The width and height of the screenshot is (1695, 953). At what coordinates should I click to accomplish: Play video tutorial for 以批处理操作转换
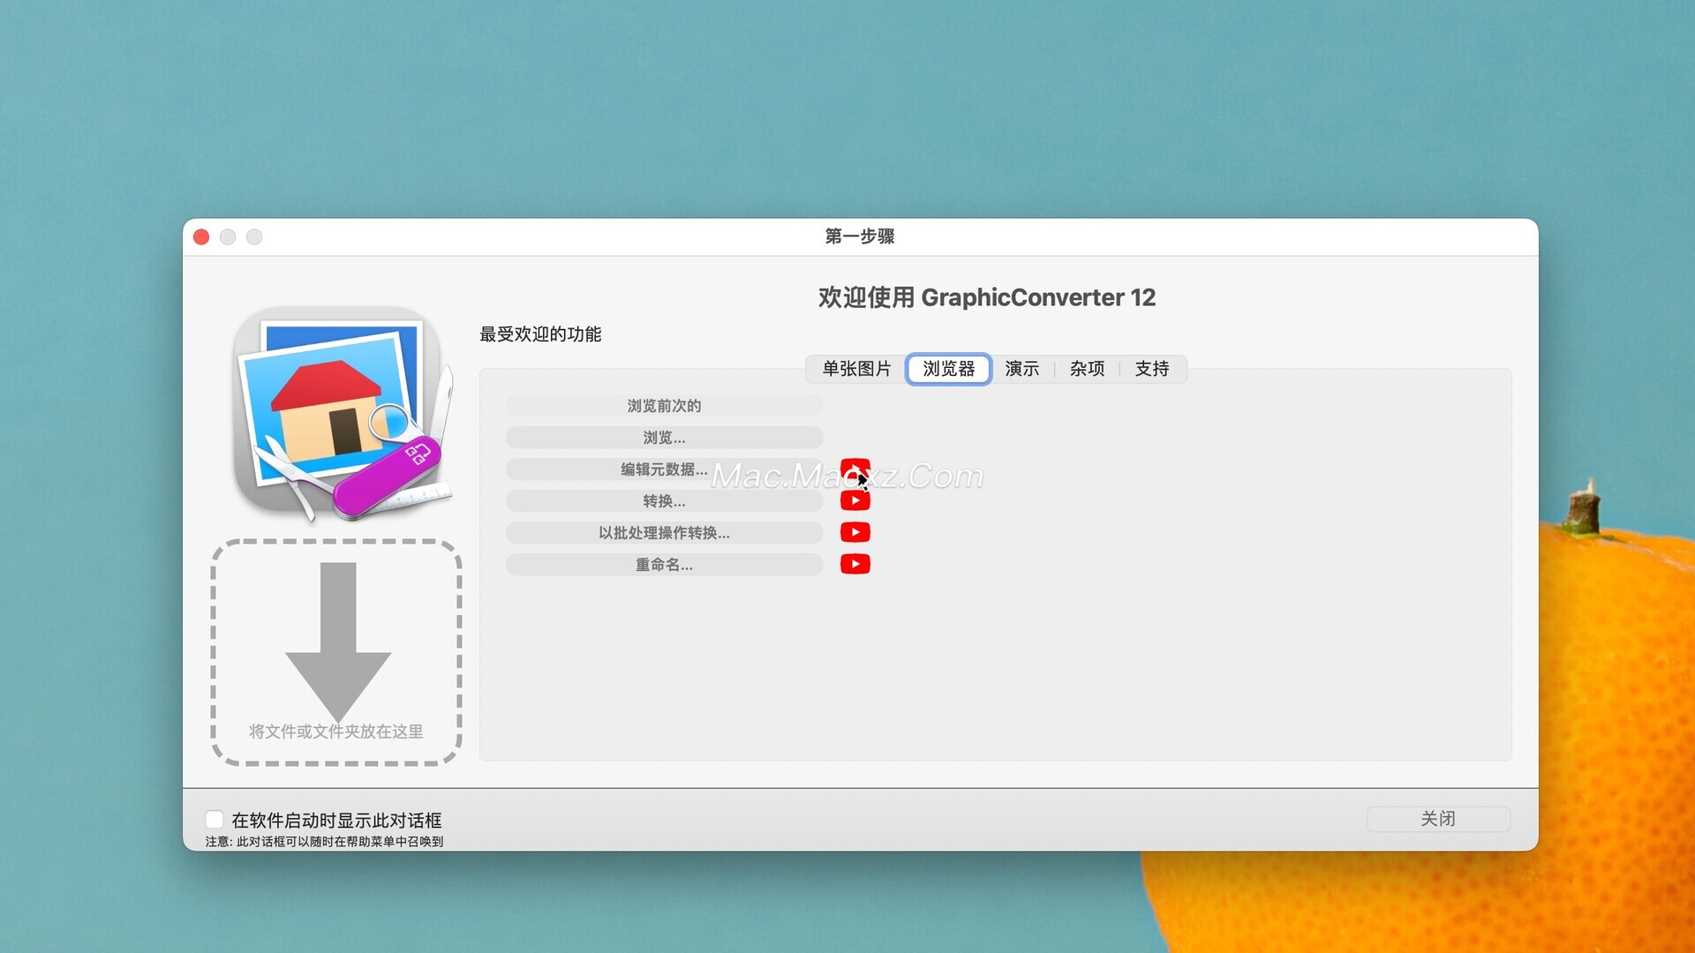[x=855, y=532]
